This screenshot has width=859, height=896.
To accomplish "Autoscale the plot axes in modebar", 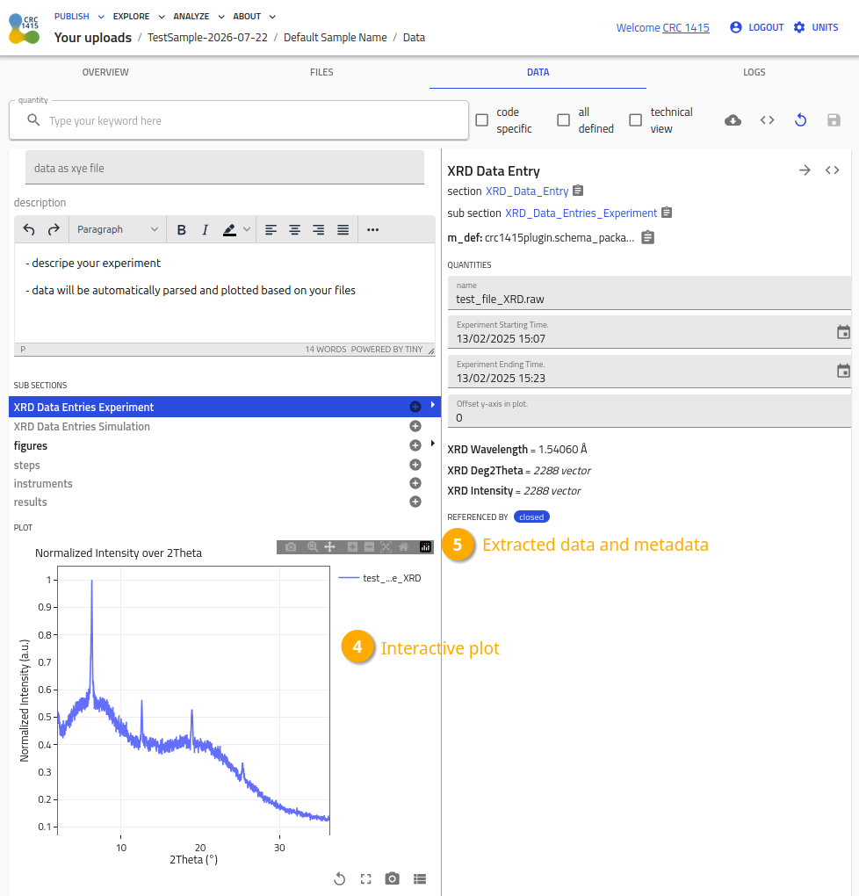I will [386, 547].
